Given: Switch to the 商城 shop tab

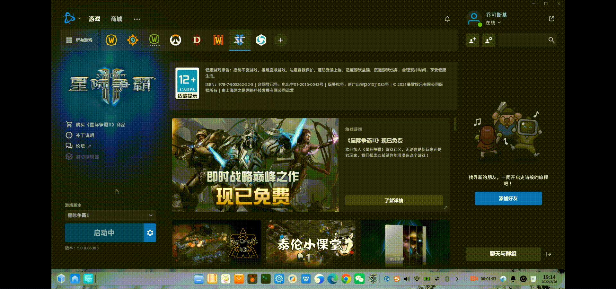Looking at the screenshot, I should point(116,19).
